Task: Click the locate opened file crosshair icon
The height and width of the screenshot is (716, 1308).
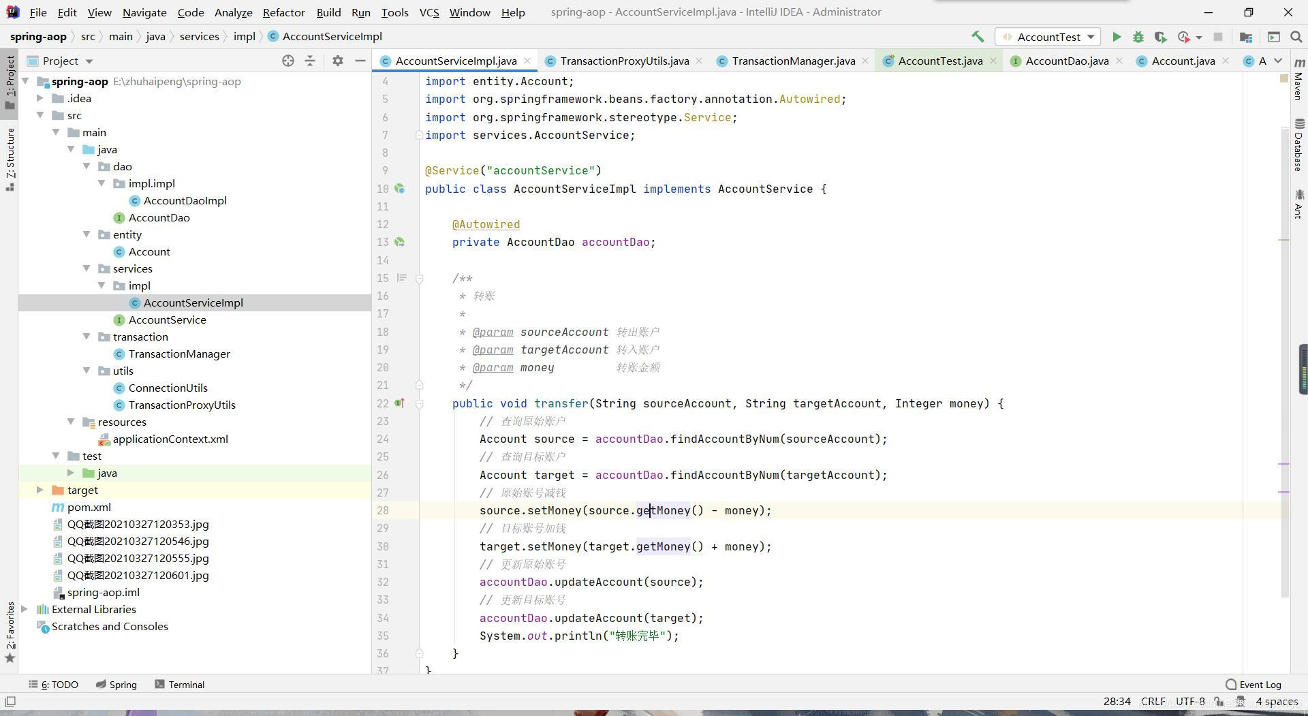Action: (x=288, y=61)
